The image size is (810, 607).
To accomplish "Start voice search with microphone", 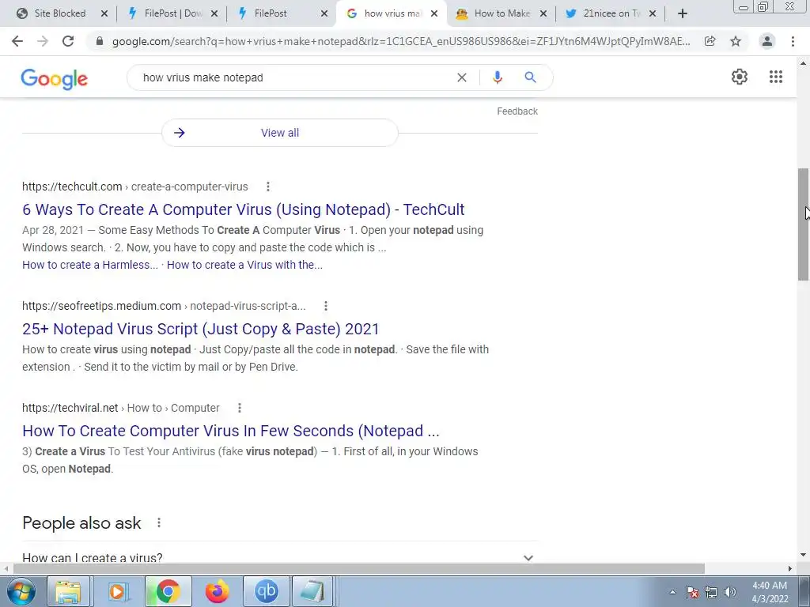I will [497, 77].
